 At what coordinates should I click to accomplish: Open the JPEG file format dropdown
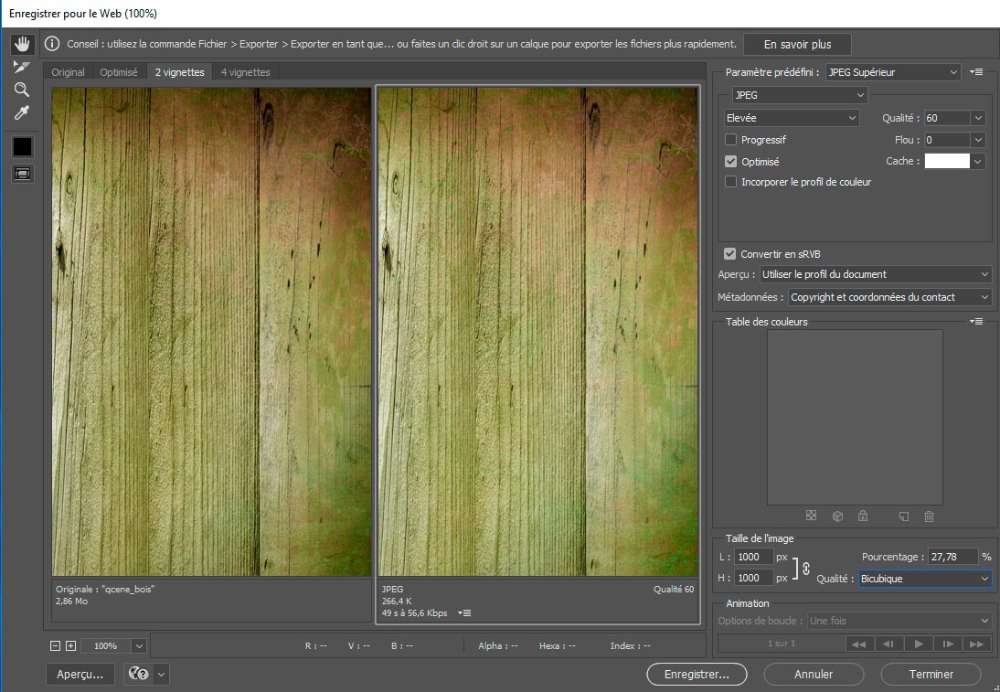pyautogui.click(x=800, y=95)
